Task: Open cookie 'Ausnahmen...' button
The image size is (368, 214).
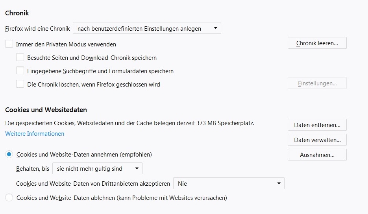Action: [x=317, y=155]
